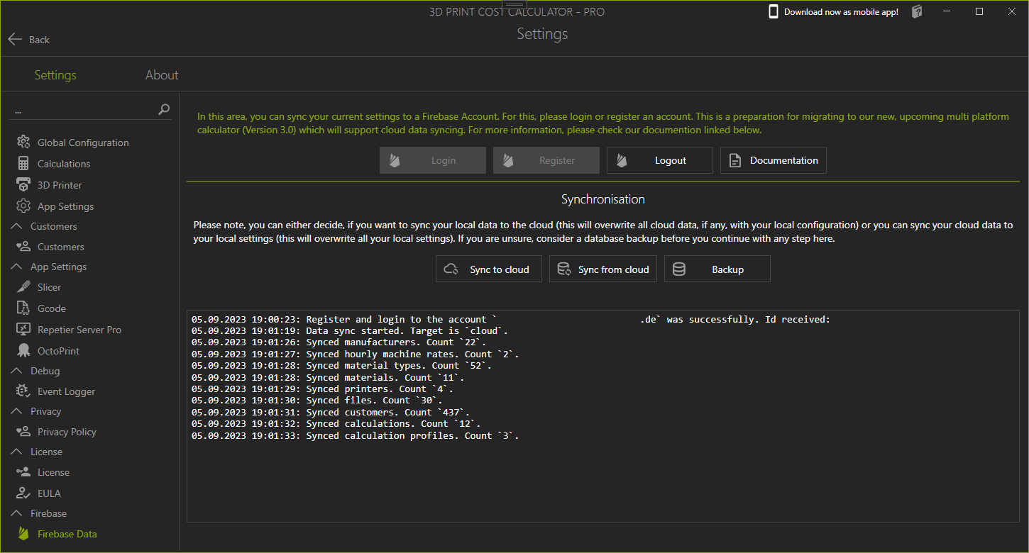
Task: Go Back from Settings
Action: coord(29,40)
